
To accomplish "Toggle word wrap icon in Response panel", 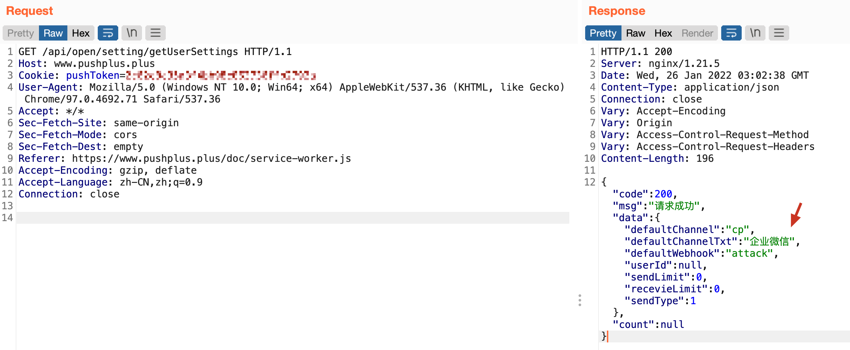I will (731, 33).
